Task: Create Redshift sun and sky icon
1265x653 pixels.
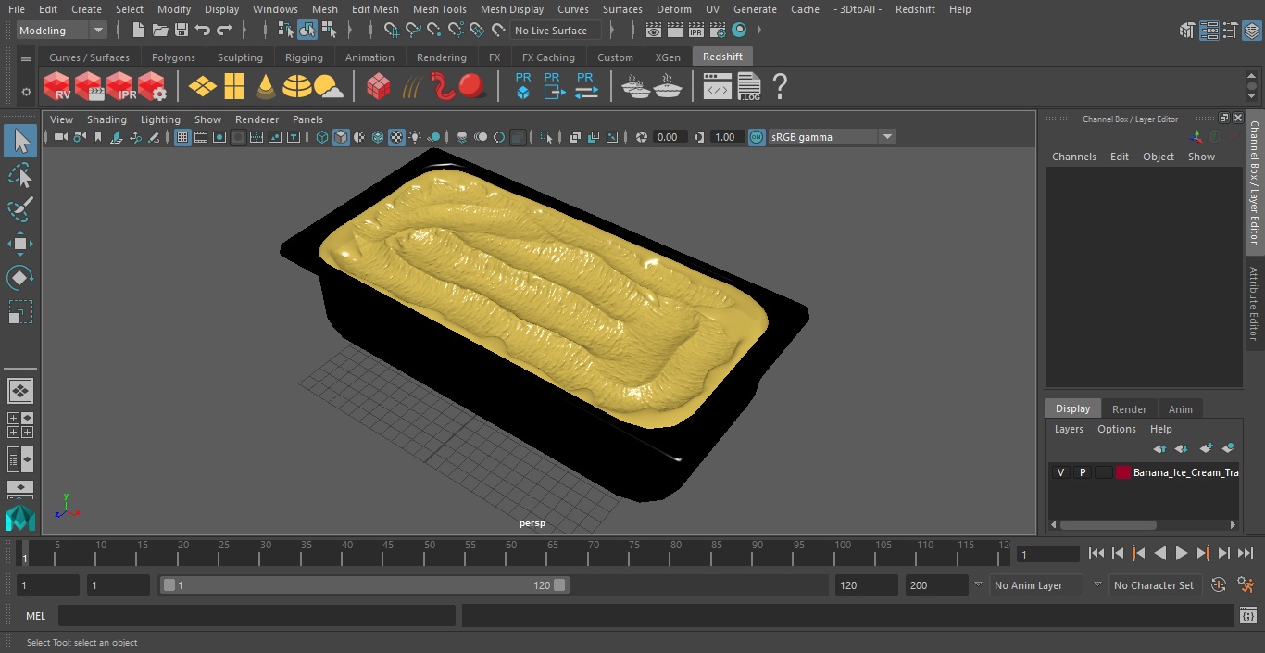Action: [328, 87]
